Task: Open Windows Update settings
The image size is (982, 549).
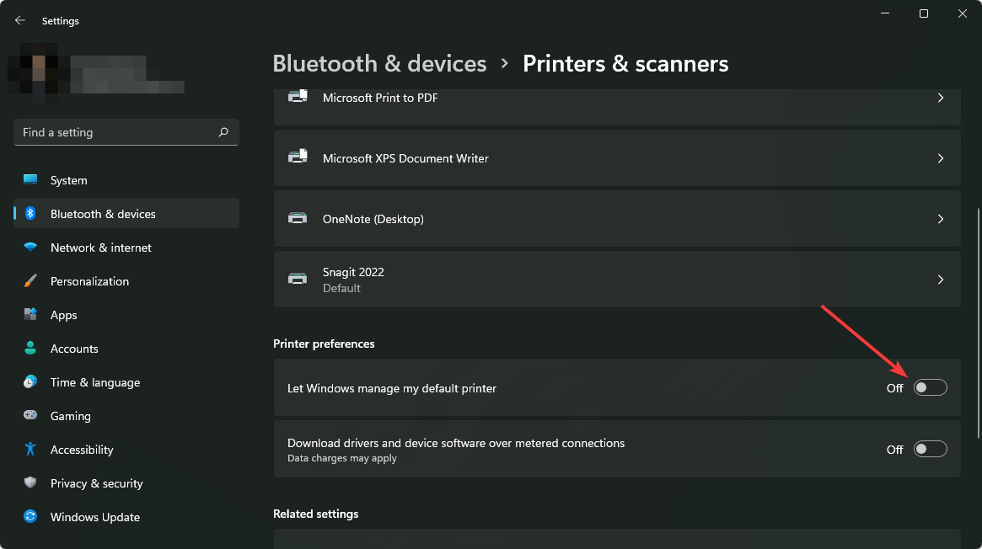Action: click(x=126, y=517)
